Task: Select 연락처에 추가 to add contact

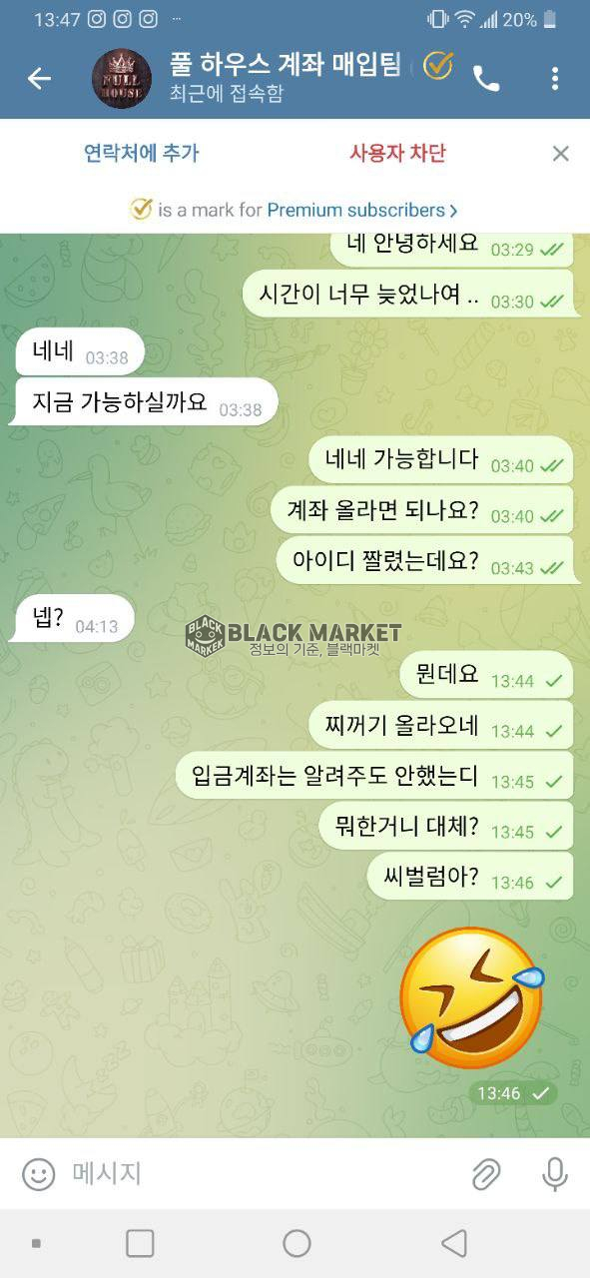Action: (142, 153)
